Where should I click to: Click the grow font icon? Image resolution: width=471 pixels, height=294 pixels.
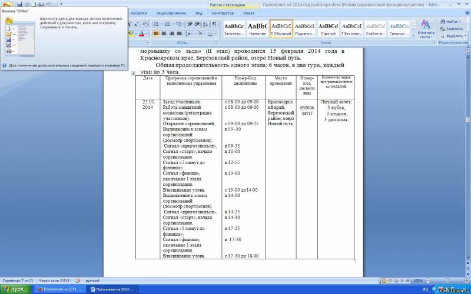point(130,24)
